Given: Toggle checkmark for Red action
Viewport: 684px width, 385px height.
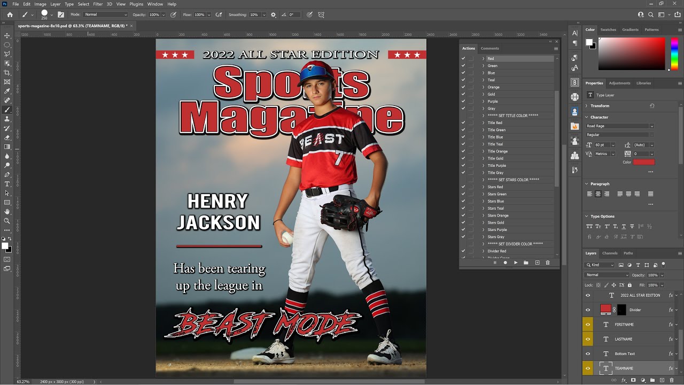Looking at the screenshot, I should click(463, 58).
